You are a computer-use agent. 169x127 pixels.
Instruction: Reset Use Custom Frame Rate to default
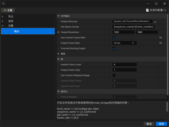[x=161, y=38]
